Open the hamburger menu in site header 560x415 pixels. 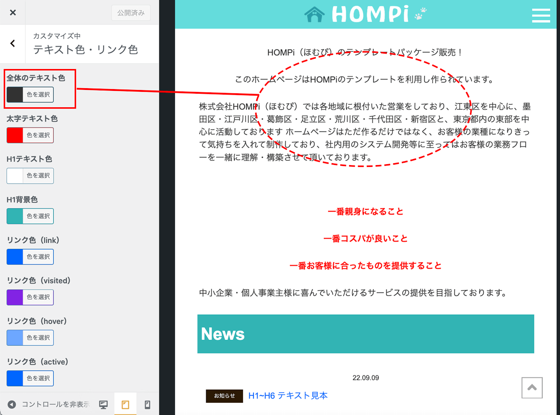point(541,14)
